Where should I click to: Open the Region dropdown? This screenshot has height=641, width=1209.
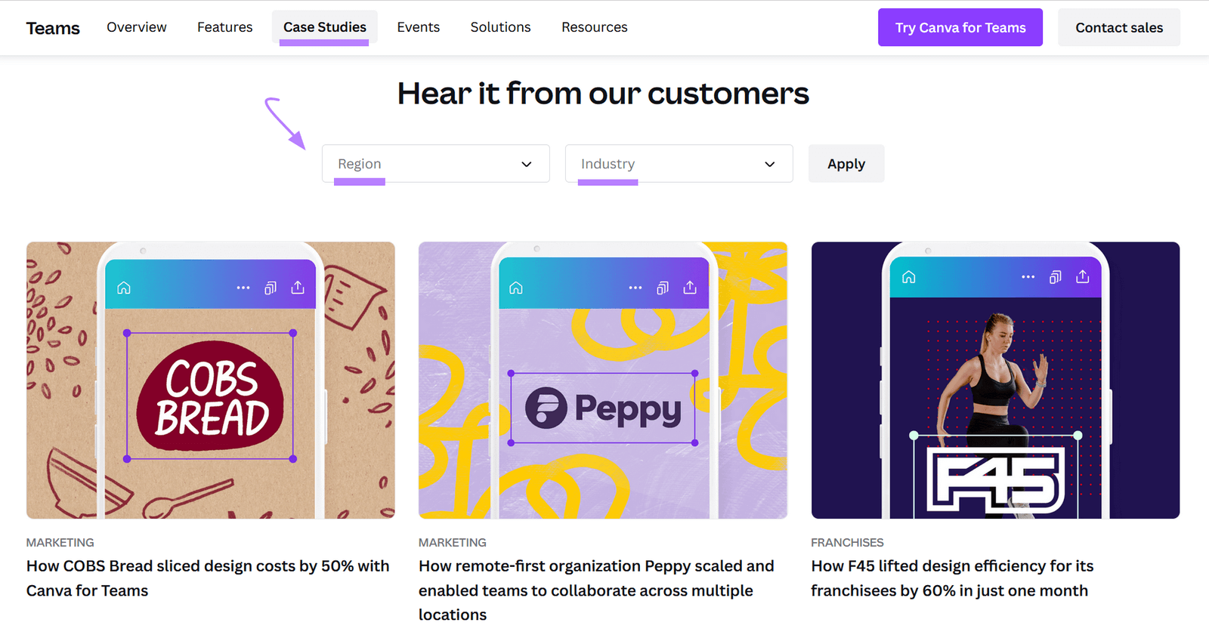pyautogui.click(x=435, y=163)
